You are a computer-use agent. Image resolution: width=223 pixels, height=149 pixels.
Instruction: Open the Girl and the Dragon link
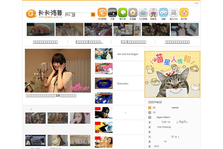click(127, 54)
